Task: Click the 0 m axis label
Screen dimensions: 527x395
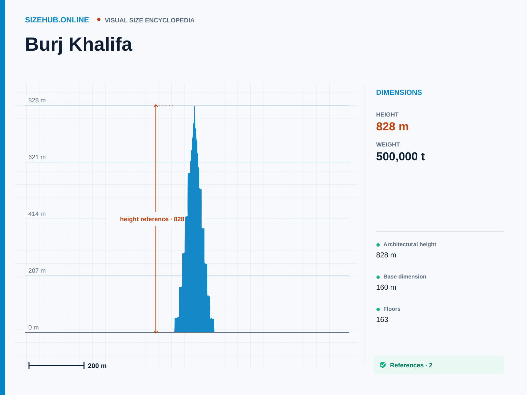Action: 34,328
